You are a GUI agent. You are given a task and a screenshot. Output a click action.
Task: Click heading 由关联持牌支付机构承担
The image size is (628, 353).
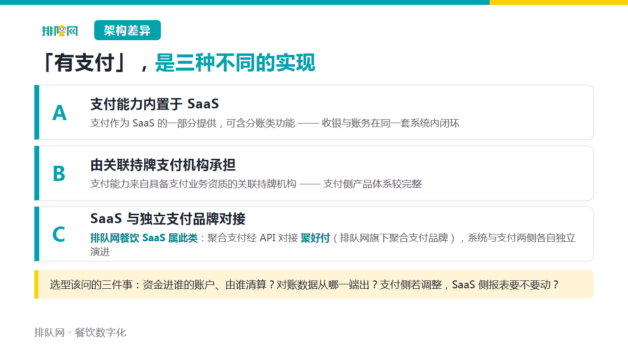pos(163,165)
